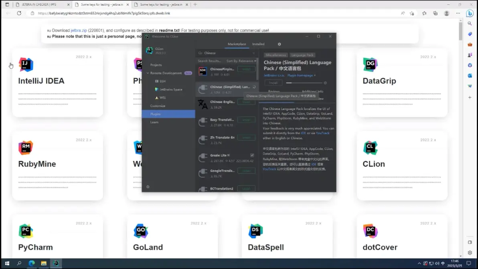The image size is (478, 269).
Task: Click the browser page vertical scrollbar
Action: pyautogui.click(x=460, y=31)
